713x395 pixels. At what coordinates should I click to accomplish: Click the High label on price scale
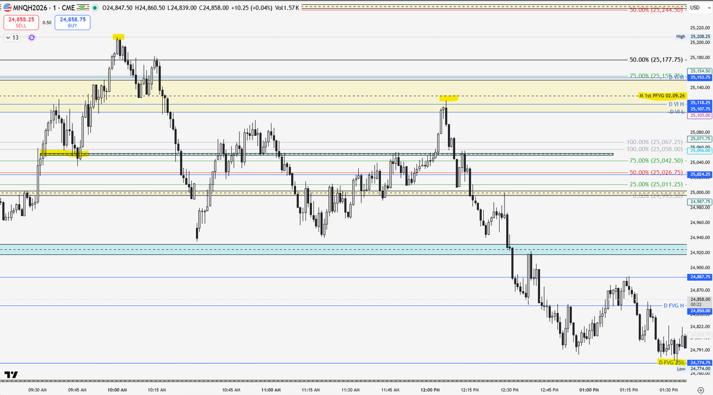tap(681, 37)
